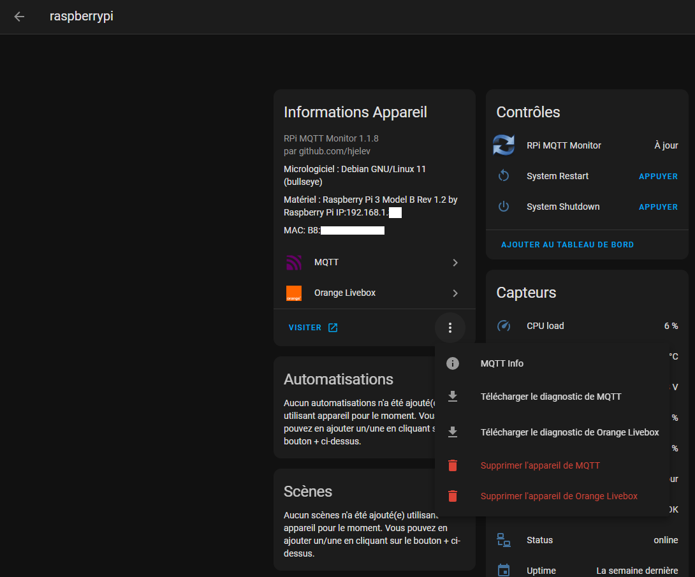Click the MQTT integration logo icon
The width and height of the screenshot is (695, 577).
(x=294, y=263)
